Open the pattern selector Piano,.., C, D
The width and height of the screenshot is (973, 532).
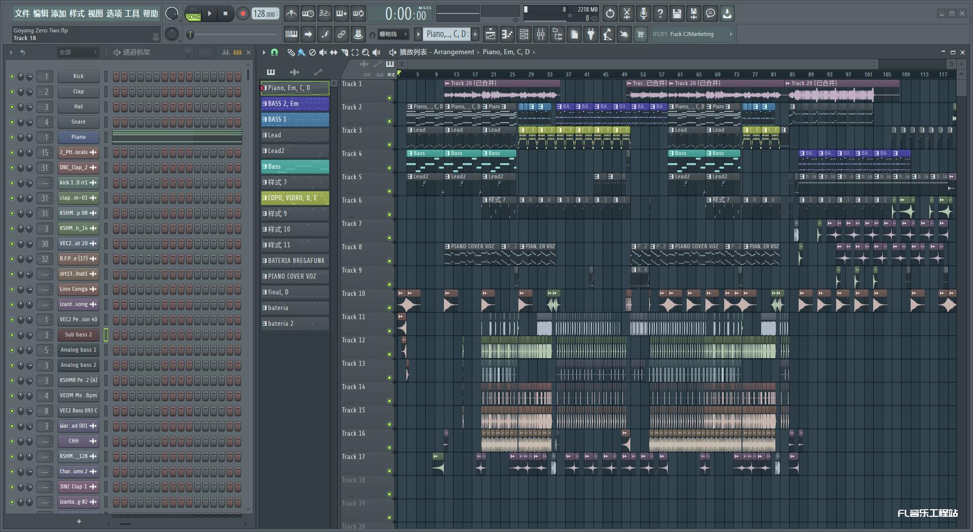(x=446, y=34)
